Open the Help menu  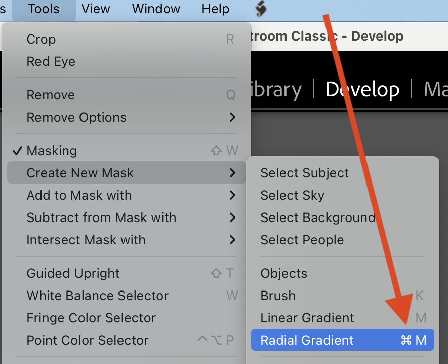click(215, 9)
